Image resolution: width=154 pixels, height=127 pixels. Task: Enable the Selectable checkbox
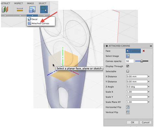pos(128,71)
